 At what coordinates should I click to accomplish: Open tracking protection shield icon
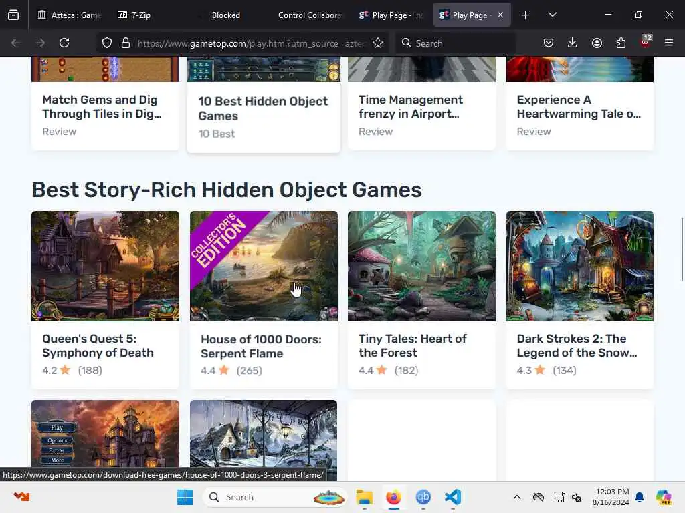(107, 43)
